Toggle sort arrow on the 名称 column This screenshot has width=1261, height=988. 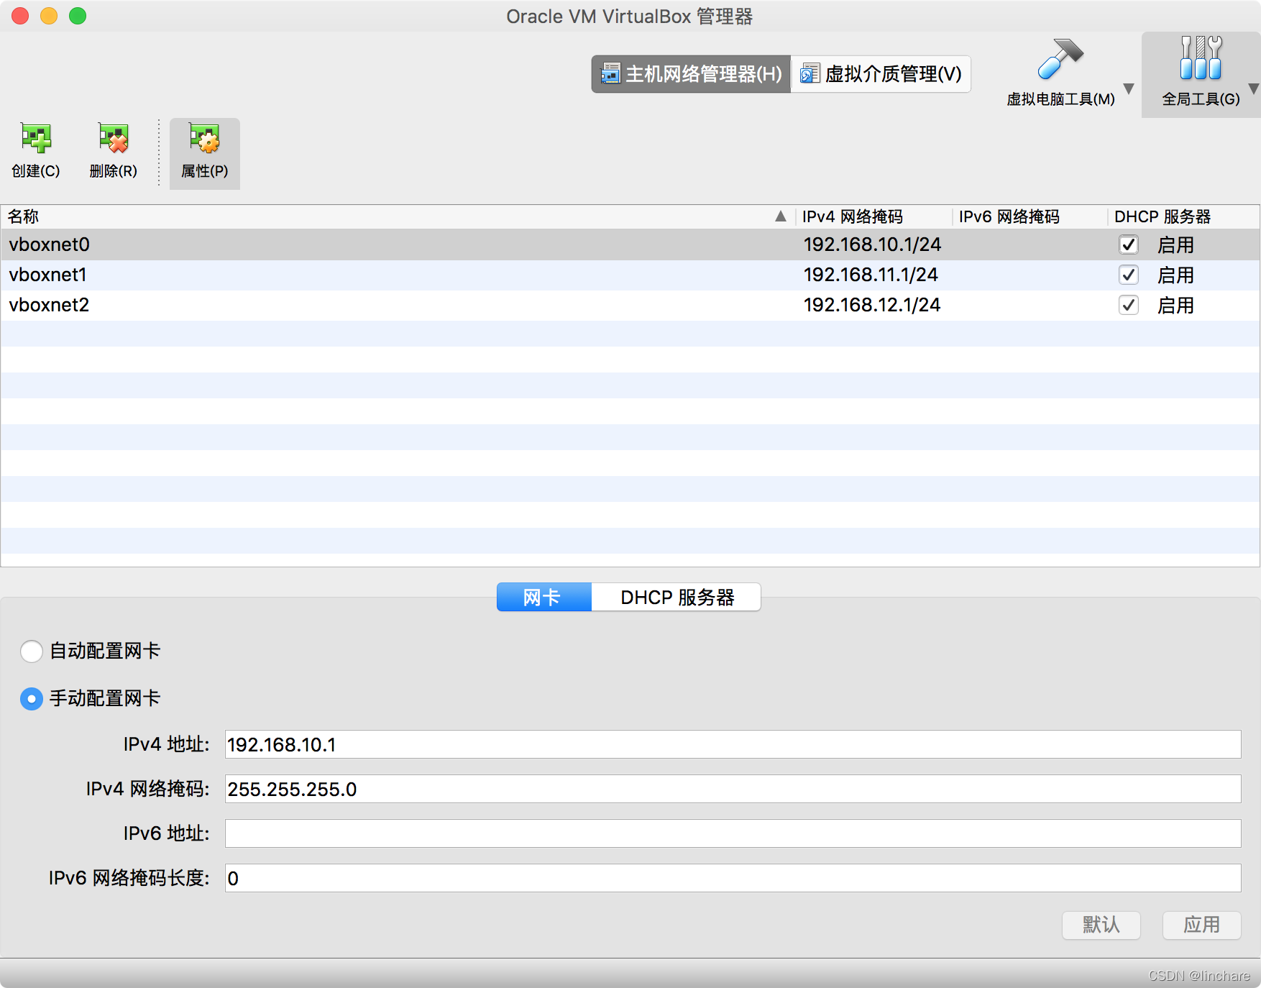(781, 216)
